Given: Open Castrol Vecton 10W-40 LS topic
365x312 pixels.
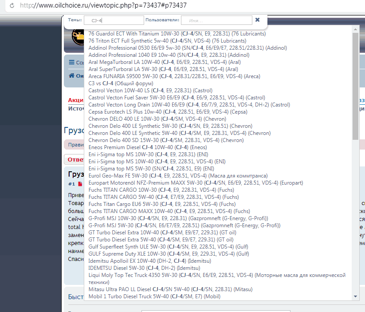Looking at the screenshot, I should (150, 91).
